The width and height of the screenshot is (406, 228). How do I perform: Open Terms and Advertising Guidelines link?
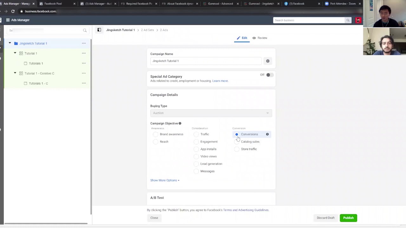click(x=246, y=210)
